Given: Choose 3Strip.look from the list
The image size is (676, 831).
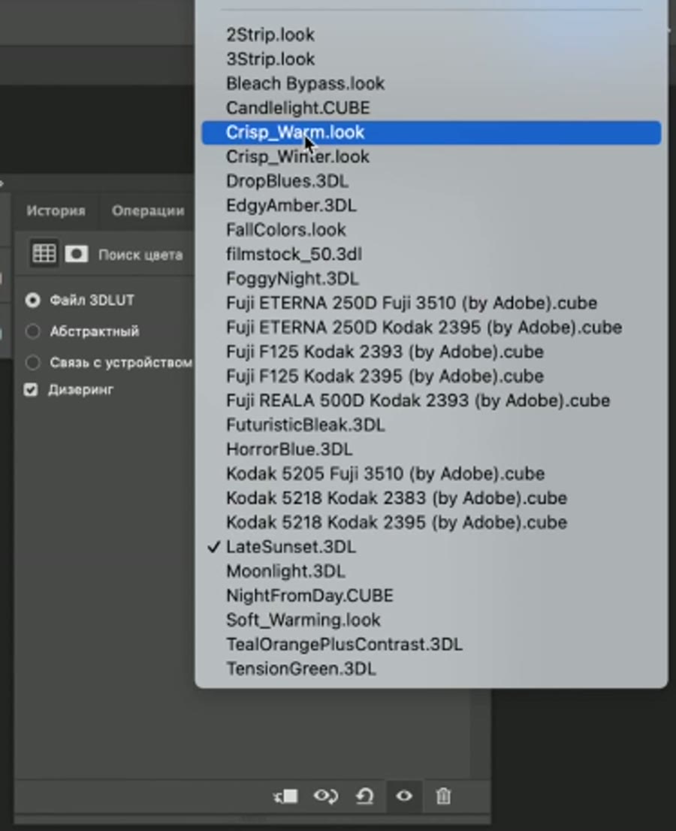Looking at the screenshot, I should pos(431,59).
